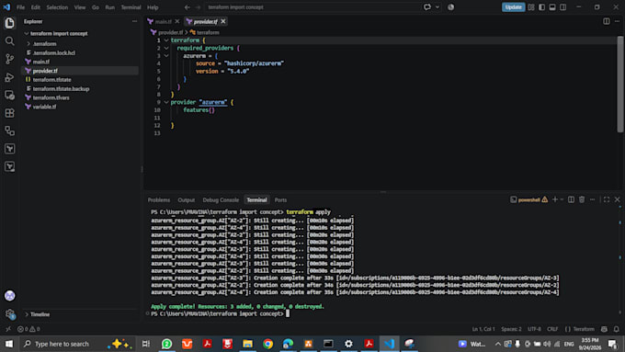
Task: Click Copilot status icon in status bar
Action: click(604, 329)
